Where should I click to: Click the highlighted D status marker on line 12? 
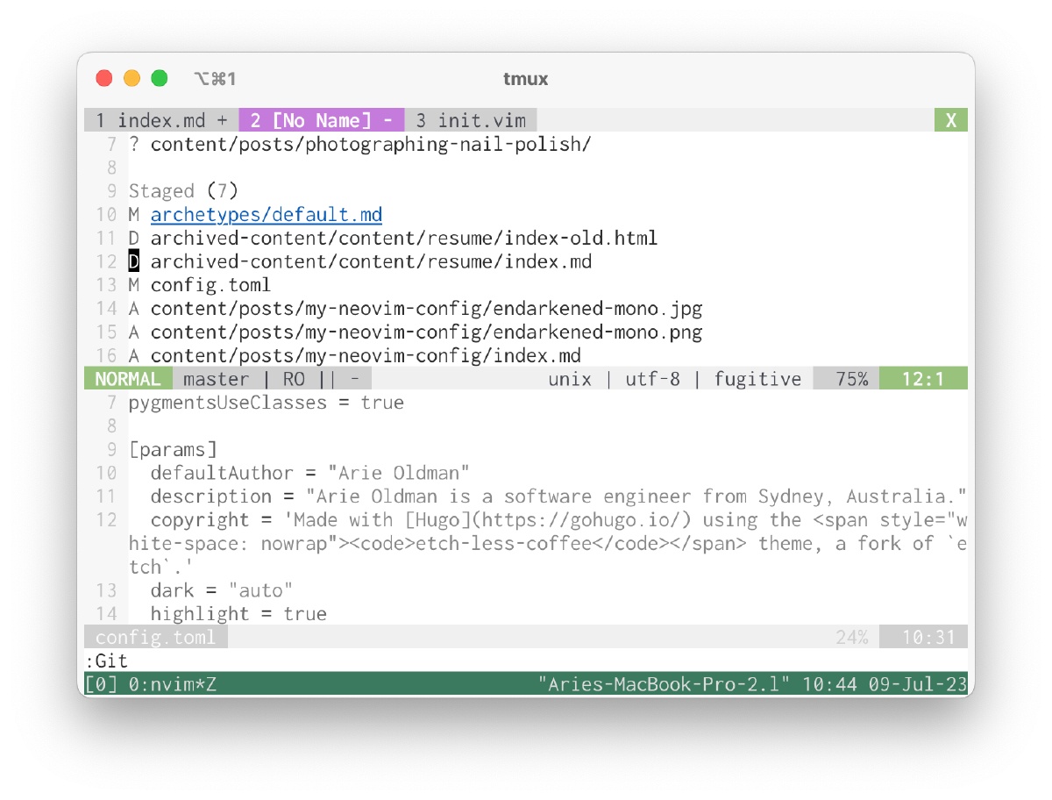point(134,261)
